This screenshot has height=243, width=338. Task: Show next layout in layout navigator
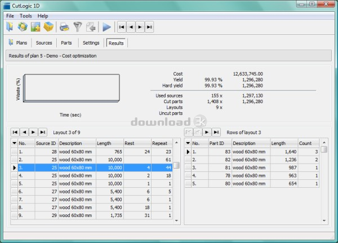pos(33,132)
